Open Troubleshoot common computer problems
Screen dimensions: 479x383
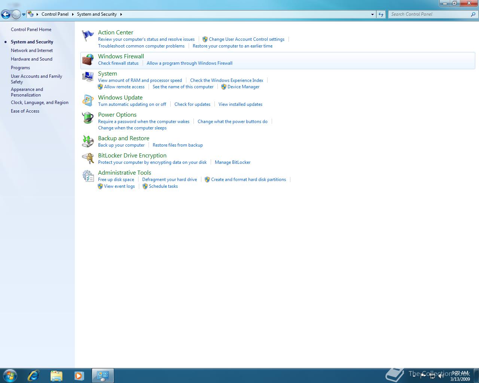pos(141,46)
